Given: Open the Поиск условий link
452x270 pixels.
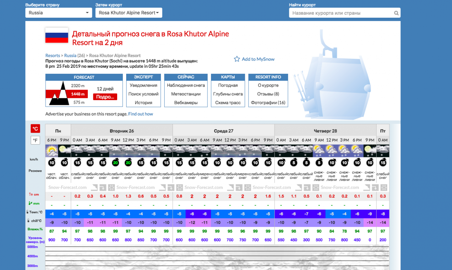Looking at the screenshot, I should pyautogui.click(x=144, y=94).
